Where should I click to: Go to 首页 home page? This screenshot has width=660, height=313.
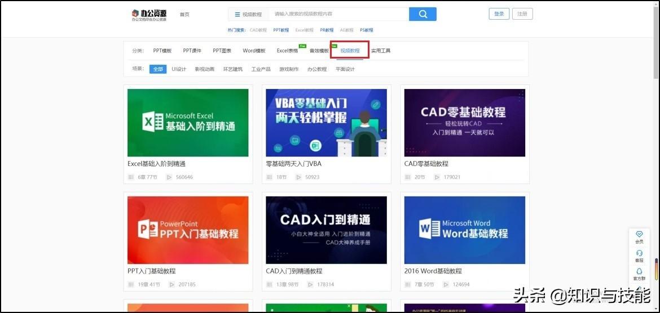click(x=184, y=14)
